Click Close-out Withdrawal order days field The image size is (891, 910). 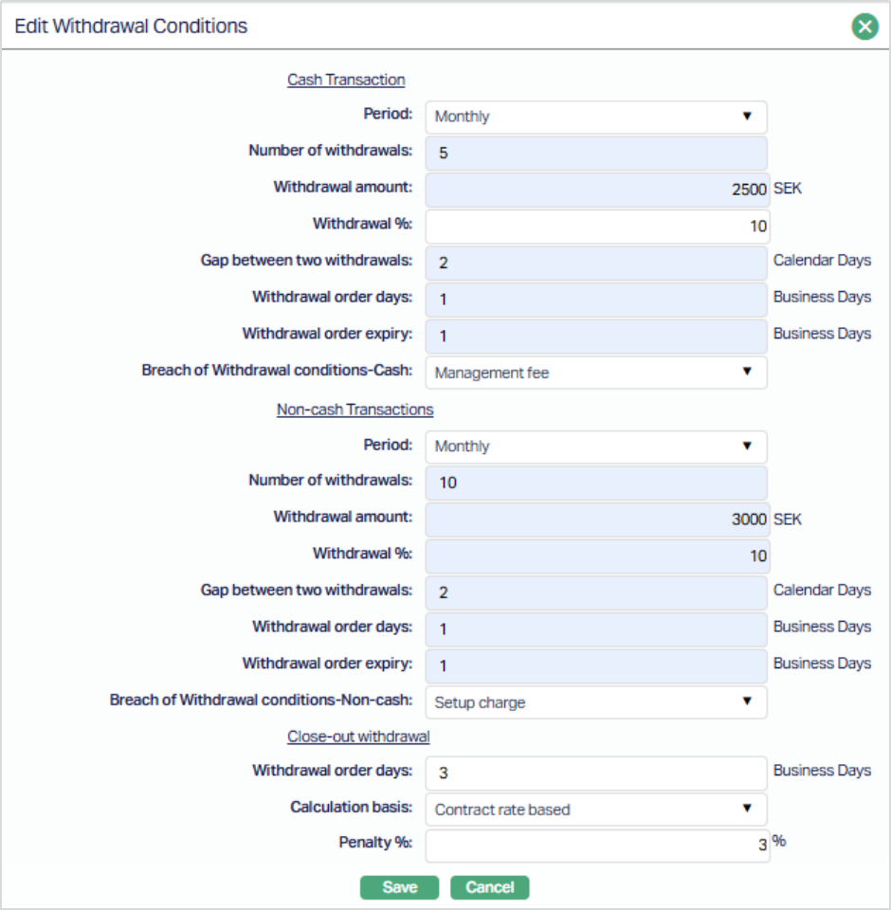[x=595, y=773]
